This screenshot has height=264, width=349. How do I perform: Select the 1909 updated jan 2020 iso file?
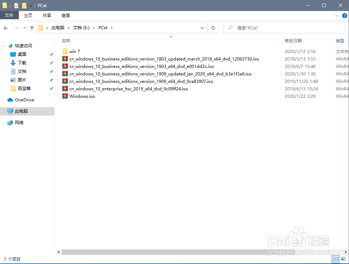(160, 74)
